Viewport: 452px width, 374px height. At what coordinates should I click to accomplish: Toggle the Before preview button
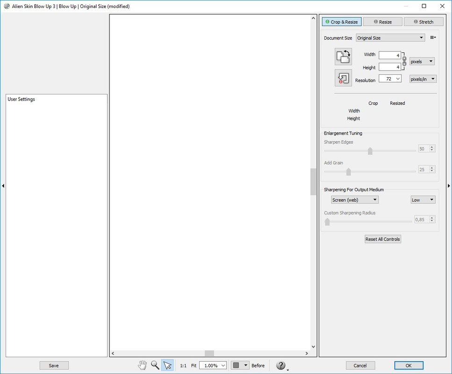(x=258, y=366)
